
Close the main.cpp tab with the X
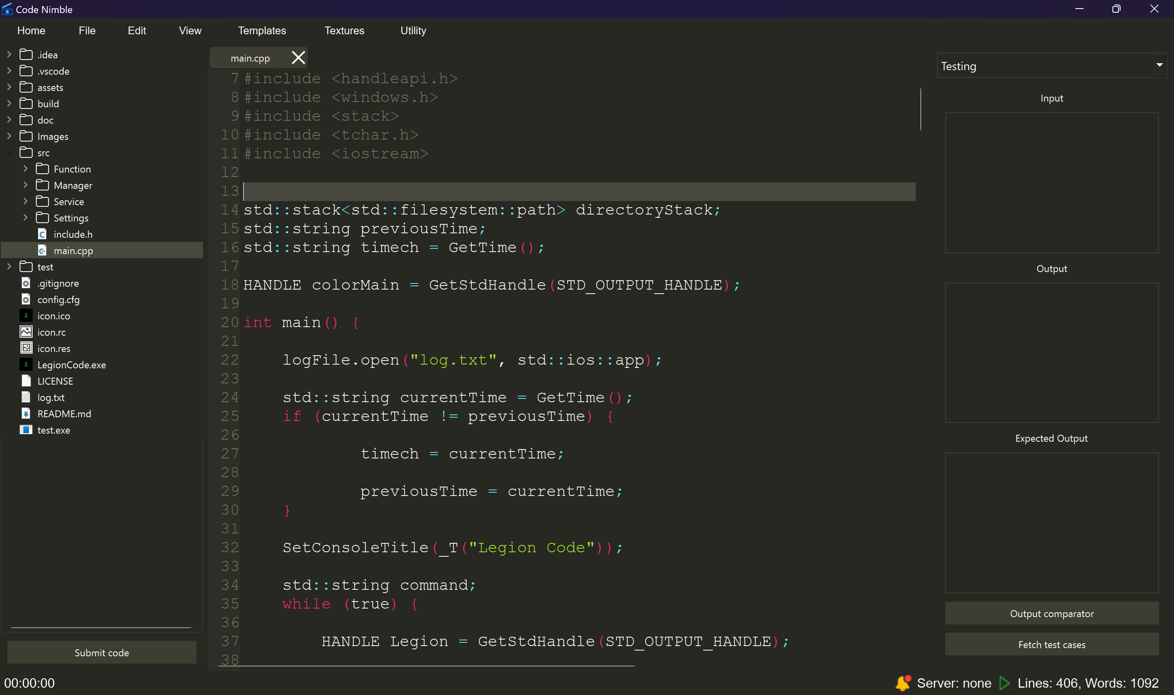point(298,58)
